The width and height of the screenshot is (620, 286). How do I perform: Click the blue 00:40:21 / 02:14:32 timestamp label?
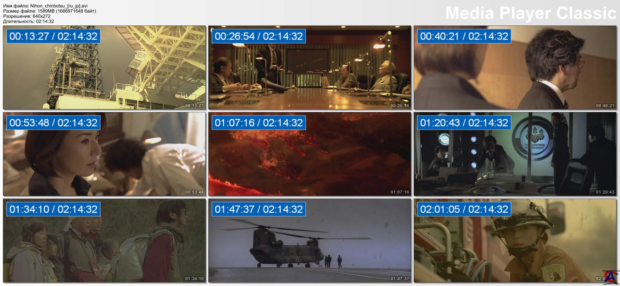pyautogui.click(x=464, y=36)
